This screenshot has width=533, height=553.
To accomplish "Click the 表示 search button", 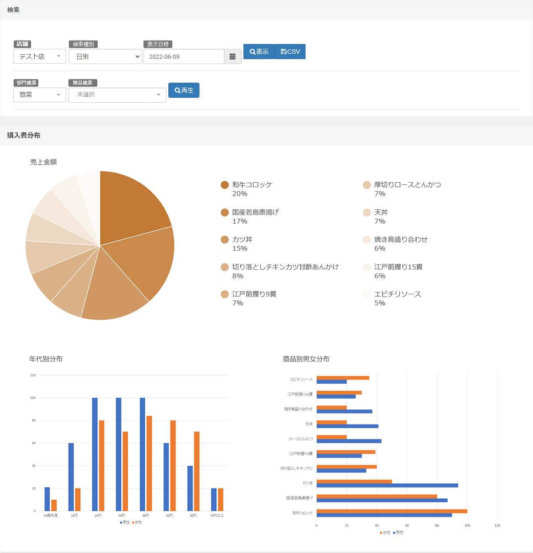I will click(259, 52).
